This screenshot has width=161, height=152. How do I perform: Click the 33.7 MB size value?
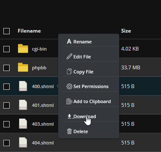coord(130,68)
